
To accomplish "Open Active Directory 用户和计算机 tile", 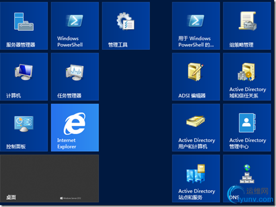I will click(196, 128).
